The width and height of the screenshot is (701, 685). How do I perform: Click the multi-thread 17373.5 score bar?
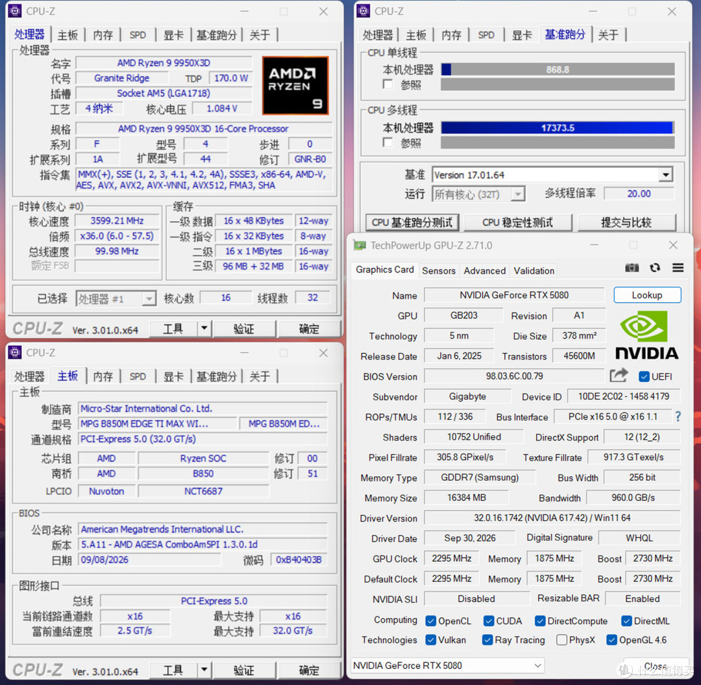[558, 128]
